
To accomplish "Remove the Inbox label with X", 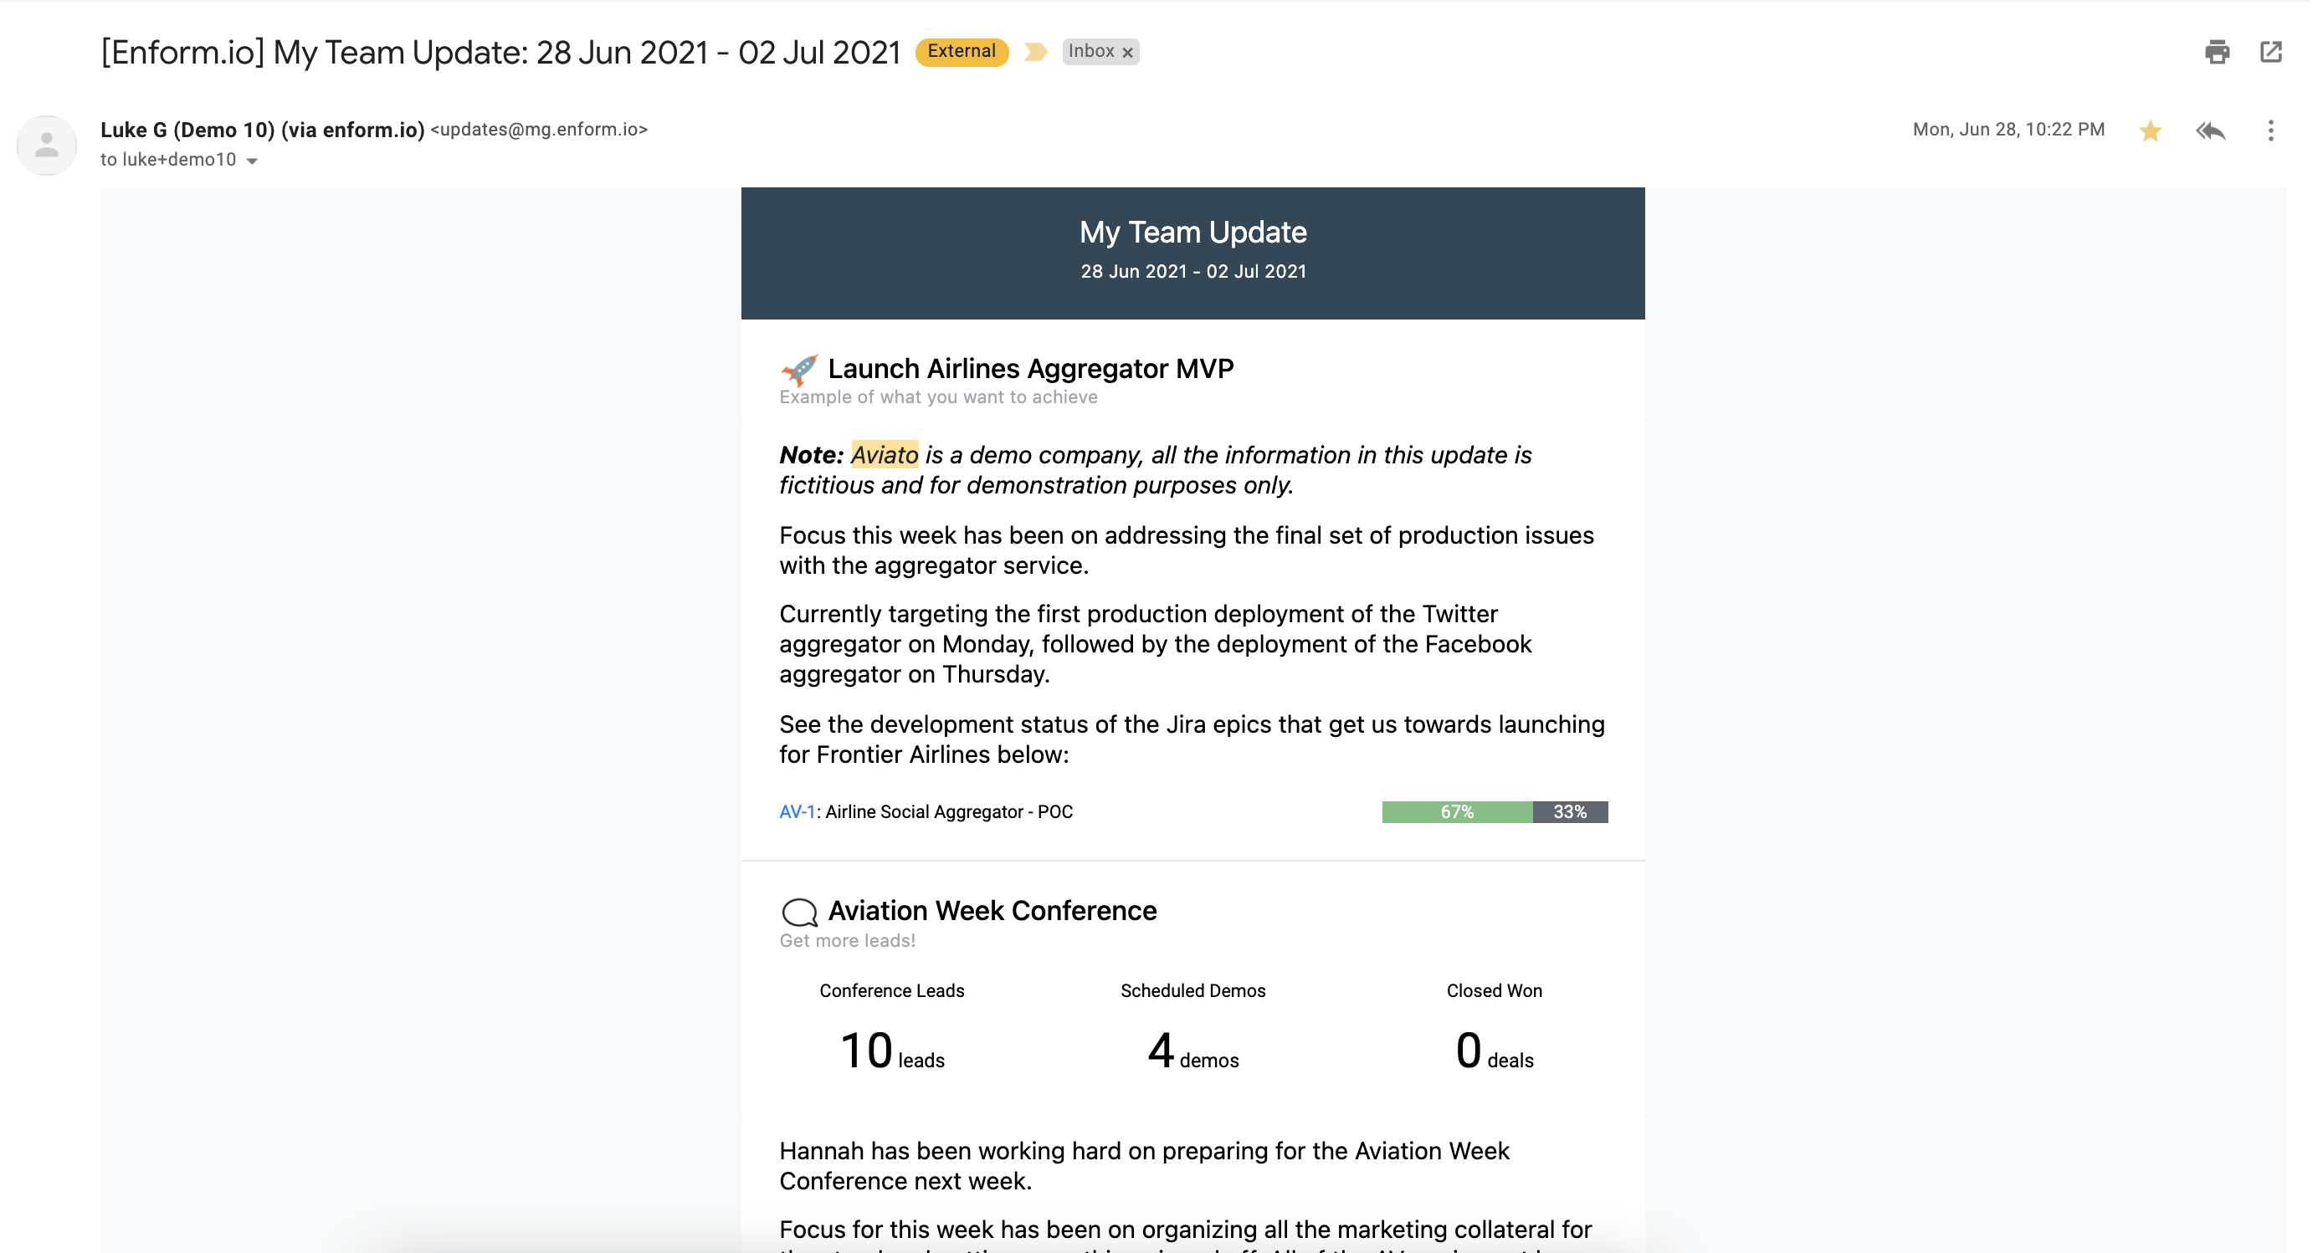I will click(x=1127, y=52).
